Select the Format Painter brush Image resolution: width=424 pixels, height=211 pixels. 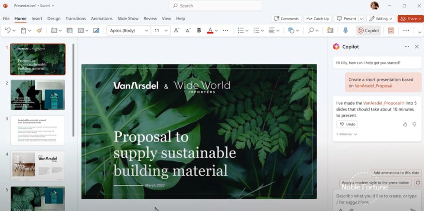pyautogui.click(x=39, y=30)
